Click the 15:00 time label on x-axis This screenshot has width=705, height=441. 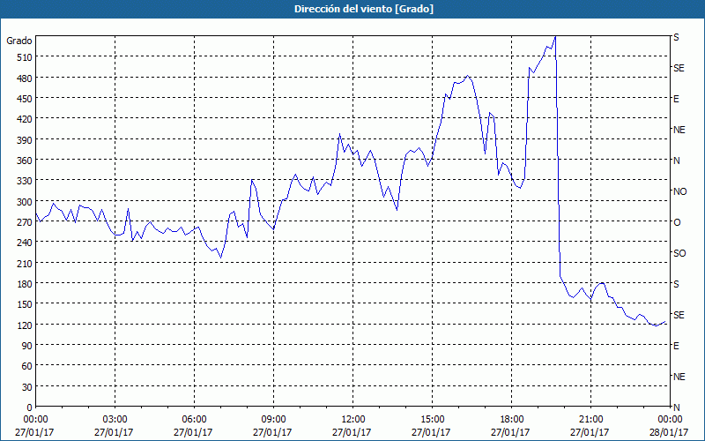coord(432,419)
